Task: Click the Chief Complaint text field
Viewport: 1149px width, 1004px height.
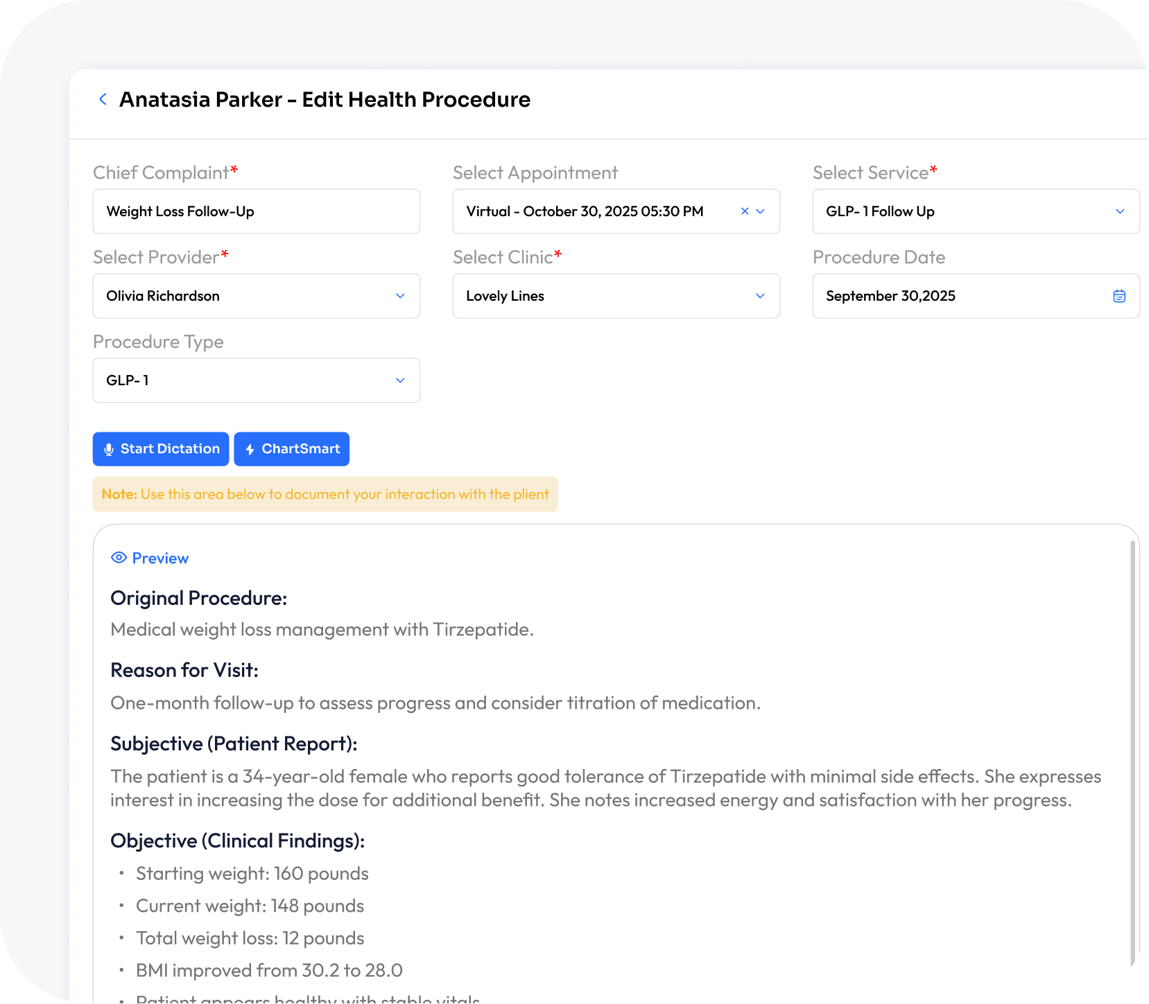Action: click(x=256, y=211)
